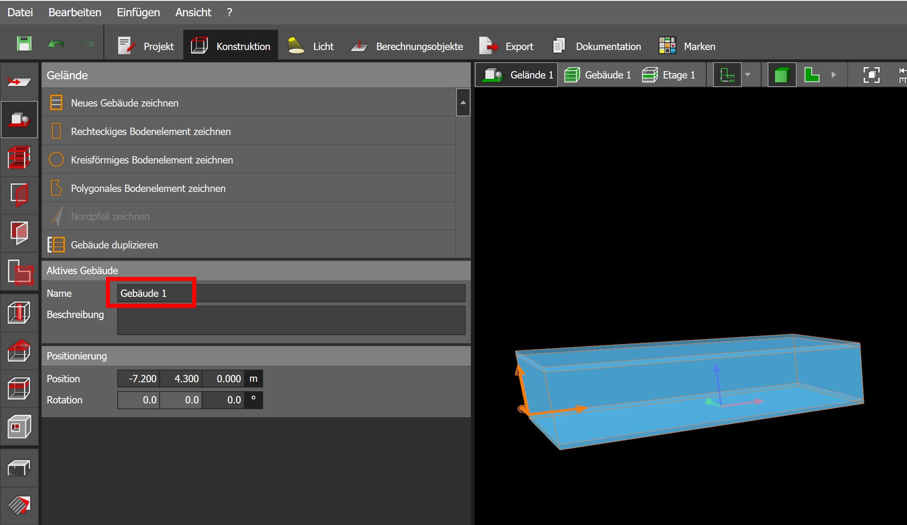Screen dimensions: 907x525
Task: Toggle the green plan overlay button
Action: point(727,75)
